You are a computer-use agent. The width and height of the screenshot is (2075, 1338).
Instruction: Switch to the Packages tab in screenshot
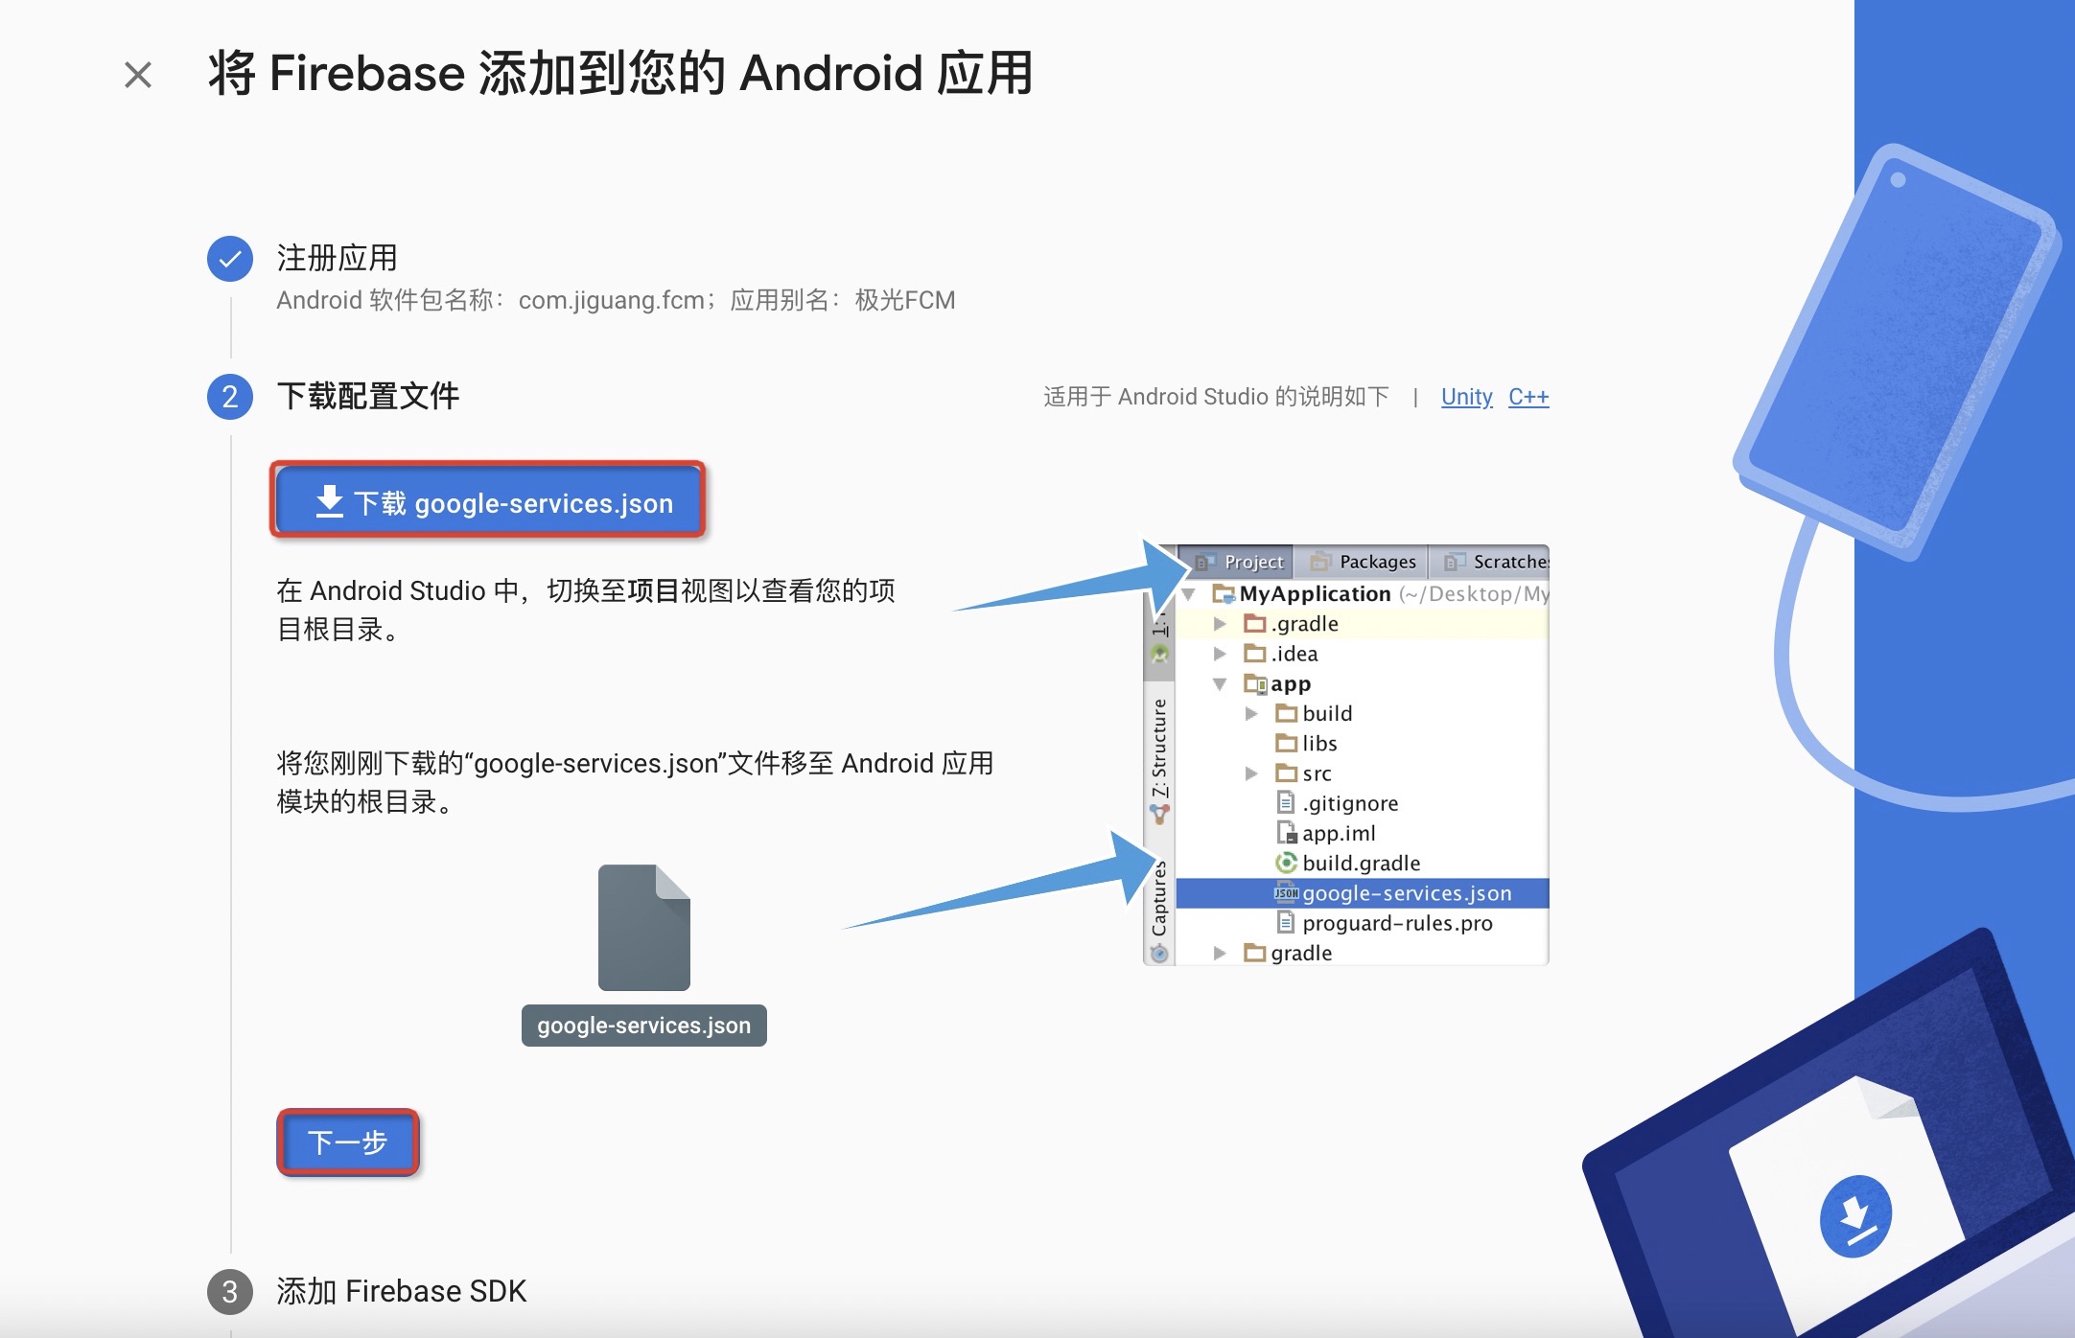(x=1362, y=562)
